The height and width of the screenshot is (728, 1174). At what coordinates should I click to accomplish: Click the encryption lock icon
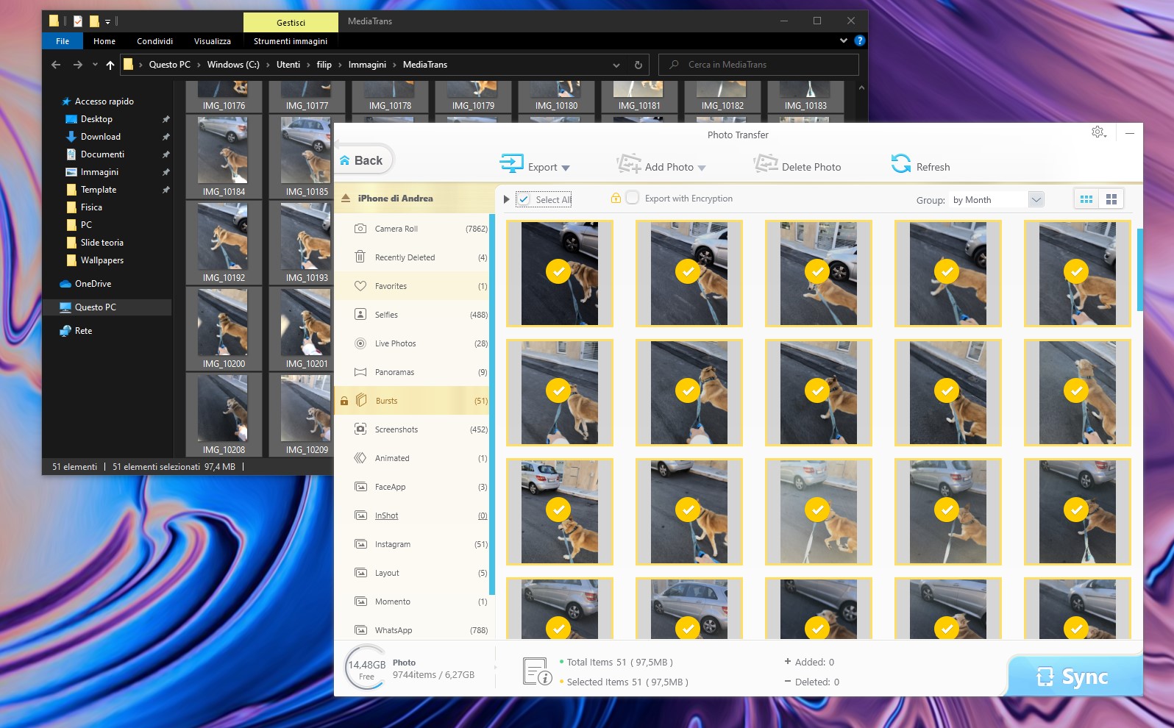[x=616, y=198]
